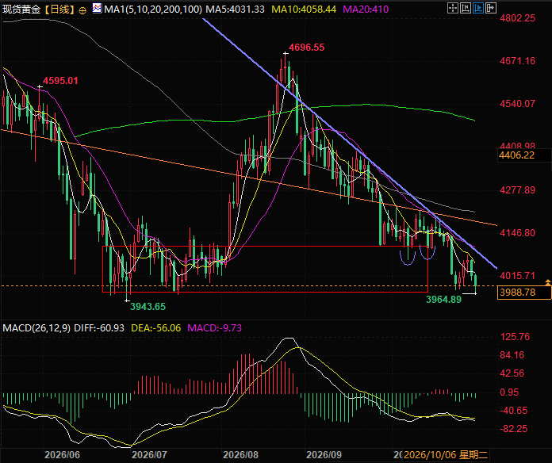This screenshot has width=552, height=463.
Task: Click the 3943.65 low price label
Action: [148, 307]
